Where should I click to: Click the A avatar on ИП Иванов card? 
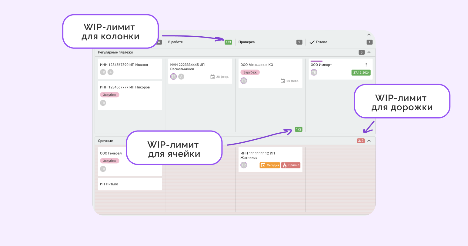pyautogui.click(x=110, y=72)
